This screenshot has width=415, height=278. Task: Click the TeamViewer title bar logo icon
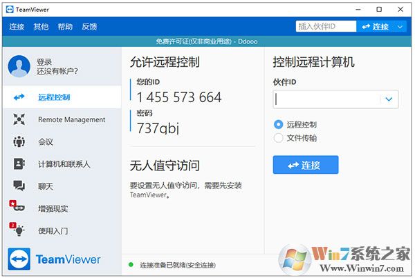(x=10, y=10)
